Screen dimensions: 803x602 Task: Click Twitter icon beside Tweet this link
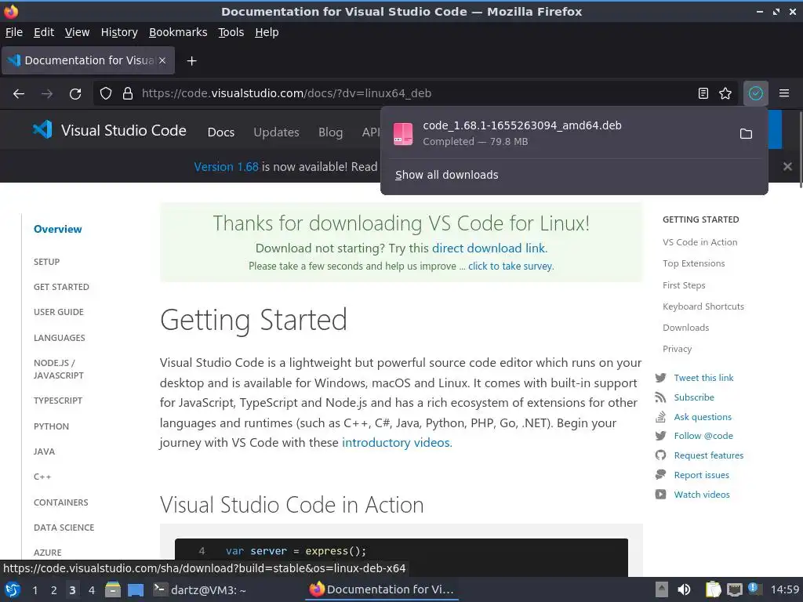(x=660, y=378)
